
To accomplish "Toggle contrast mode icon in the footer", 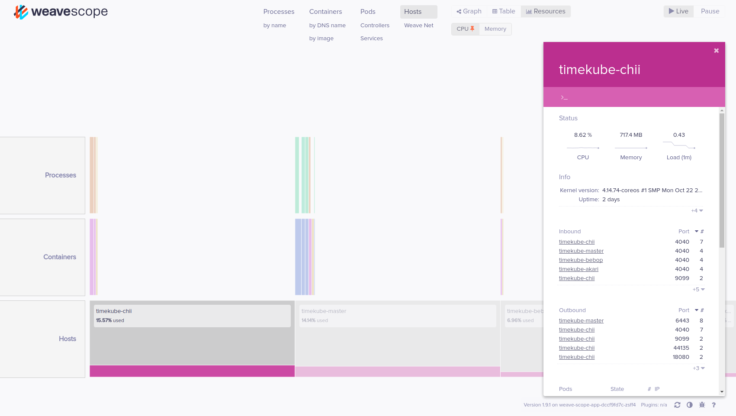I will (x=689, y=405).
